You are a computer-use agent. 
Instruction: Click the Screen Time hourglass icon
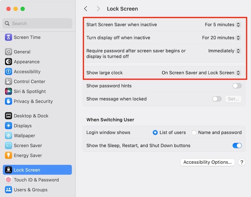coord(8,37)
